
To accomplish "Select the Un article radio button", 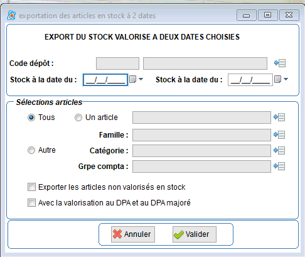I will pyautogui.click(x=78, y=118).
